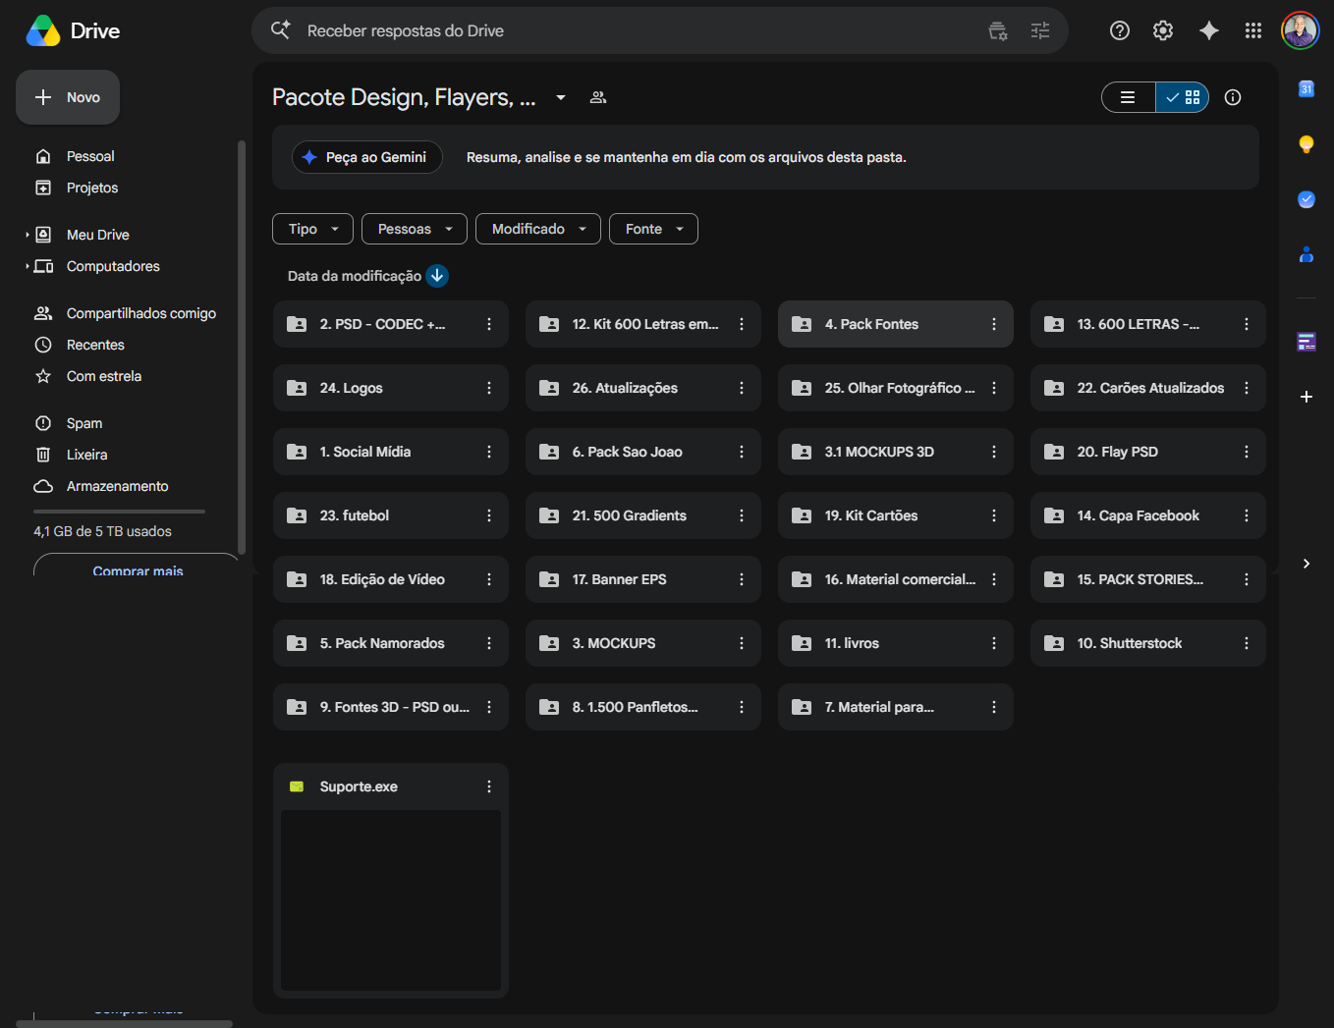Expand Computadores tree
The image size is (1334, 1028).
pyautogui.click(x=27, y=266)
